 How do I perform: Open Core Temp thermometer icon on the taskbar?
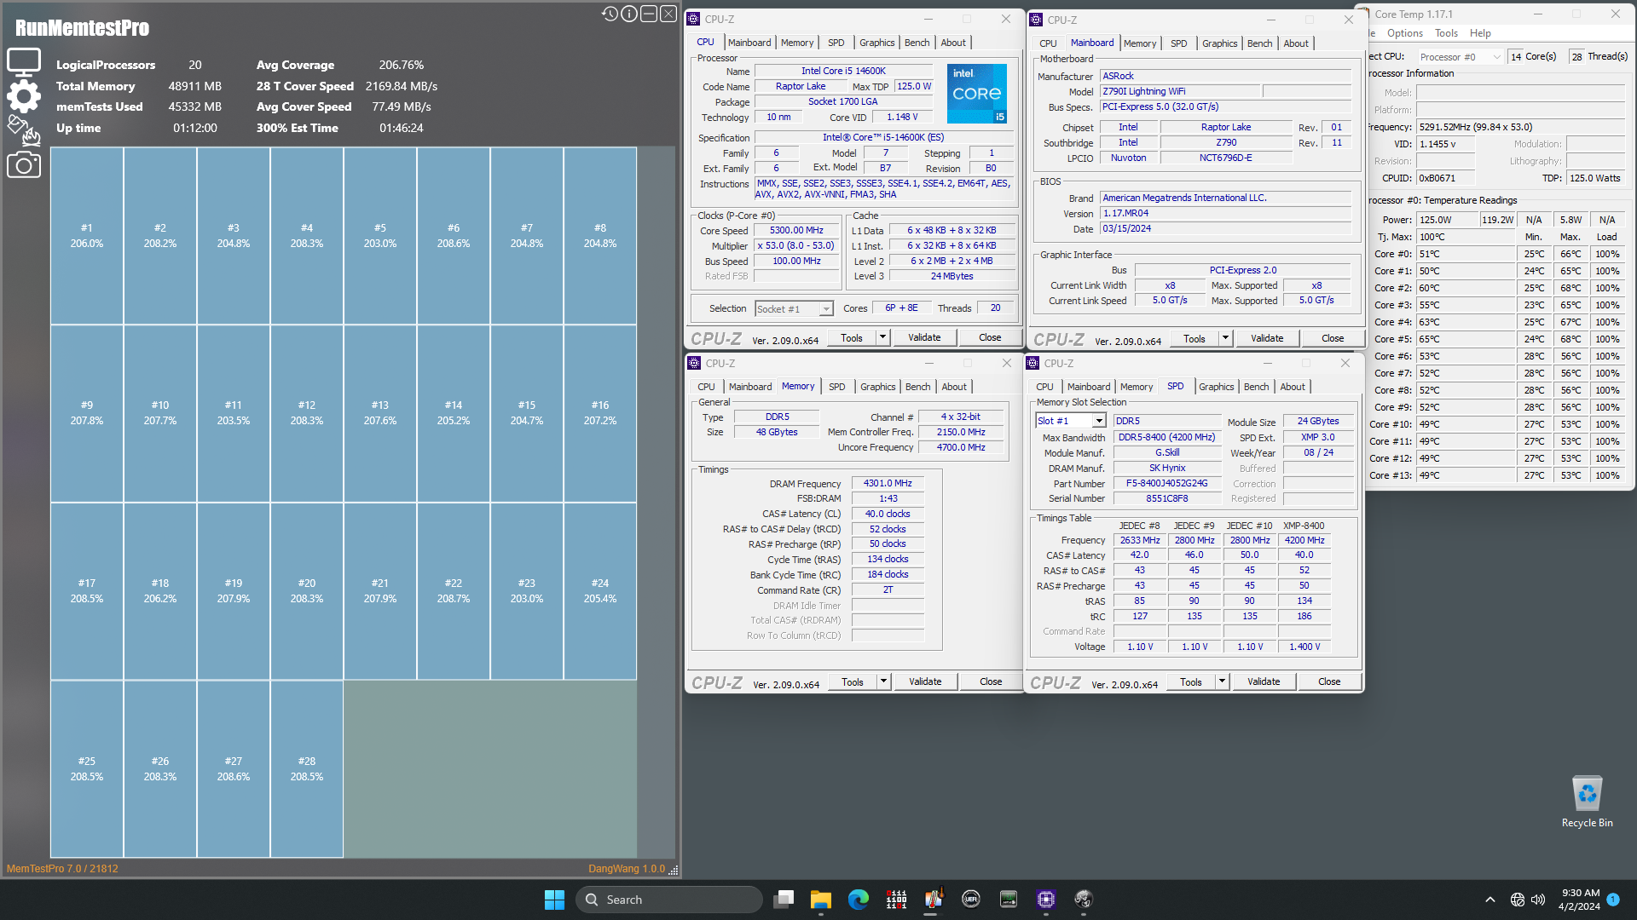click(934, 900)
